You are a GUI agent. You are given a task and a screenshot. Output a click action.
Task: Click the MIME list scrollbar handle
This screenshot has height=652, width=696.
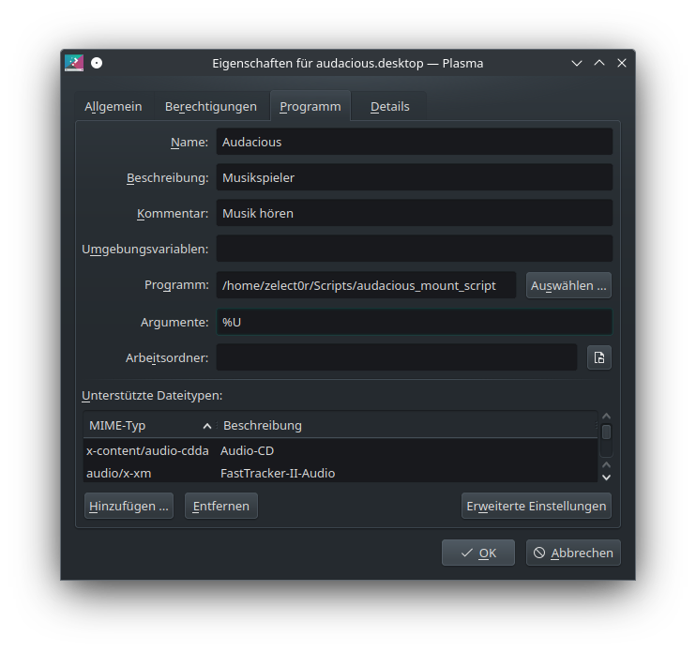click(606, 432)
